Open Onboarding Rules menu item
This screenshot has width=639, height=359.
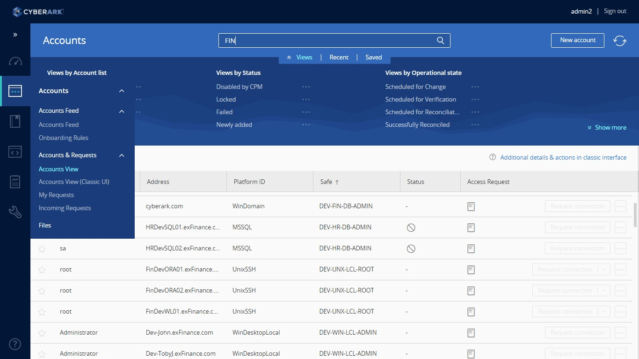click(63, 138)
